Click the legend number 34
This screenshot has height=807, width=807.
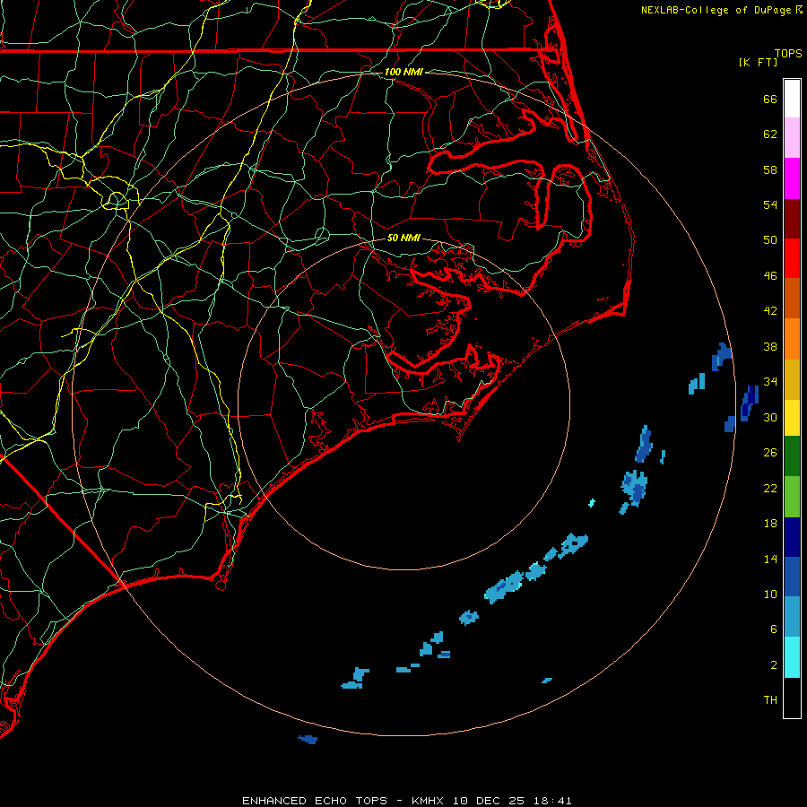(770, 382)
